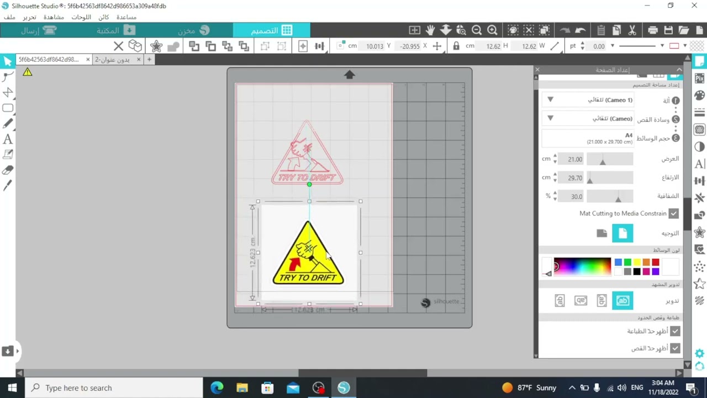This screenshot has width=707, height=398.
Task: Toggle Mat Cutting to Media Constrain checkbox
Action: [x=673, y=213]
